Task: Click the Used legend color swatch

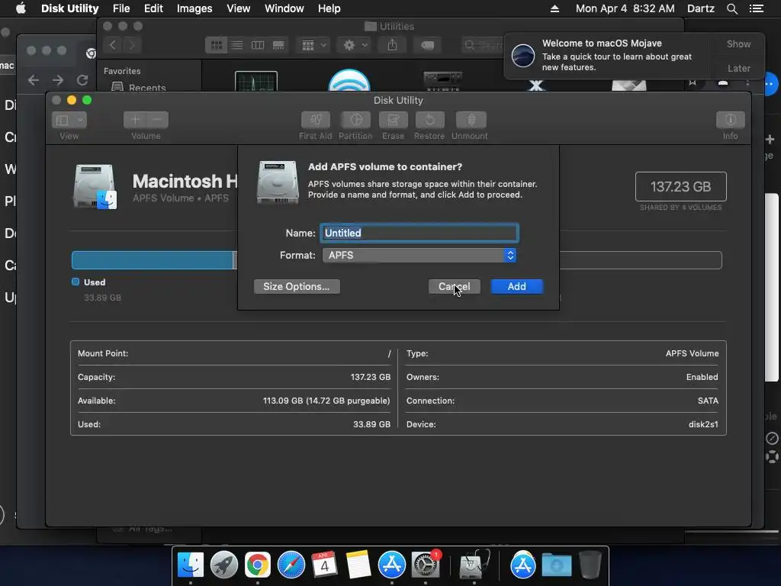Action: [76, 282]
